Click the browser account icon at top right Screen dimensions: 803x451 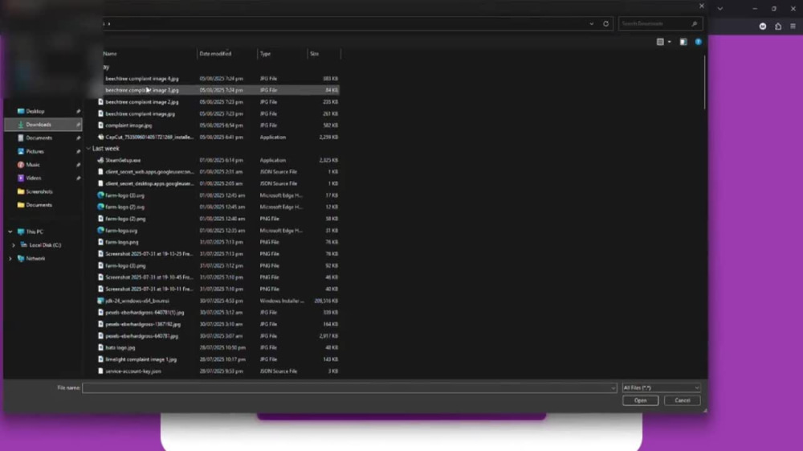point(763,27)
